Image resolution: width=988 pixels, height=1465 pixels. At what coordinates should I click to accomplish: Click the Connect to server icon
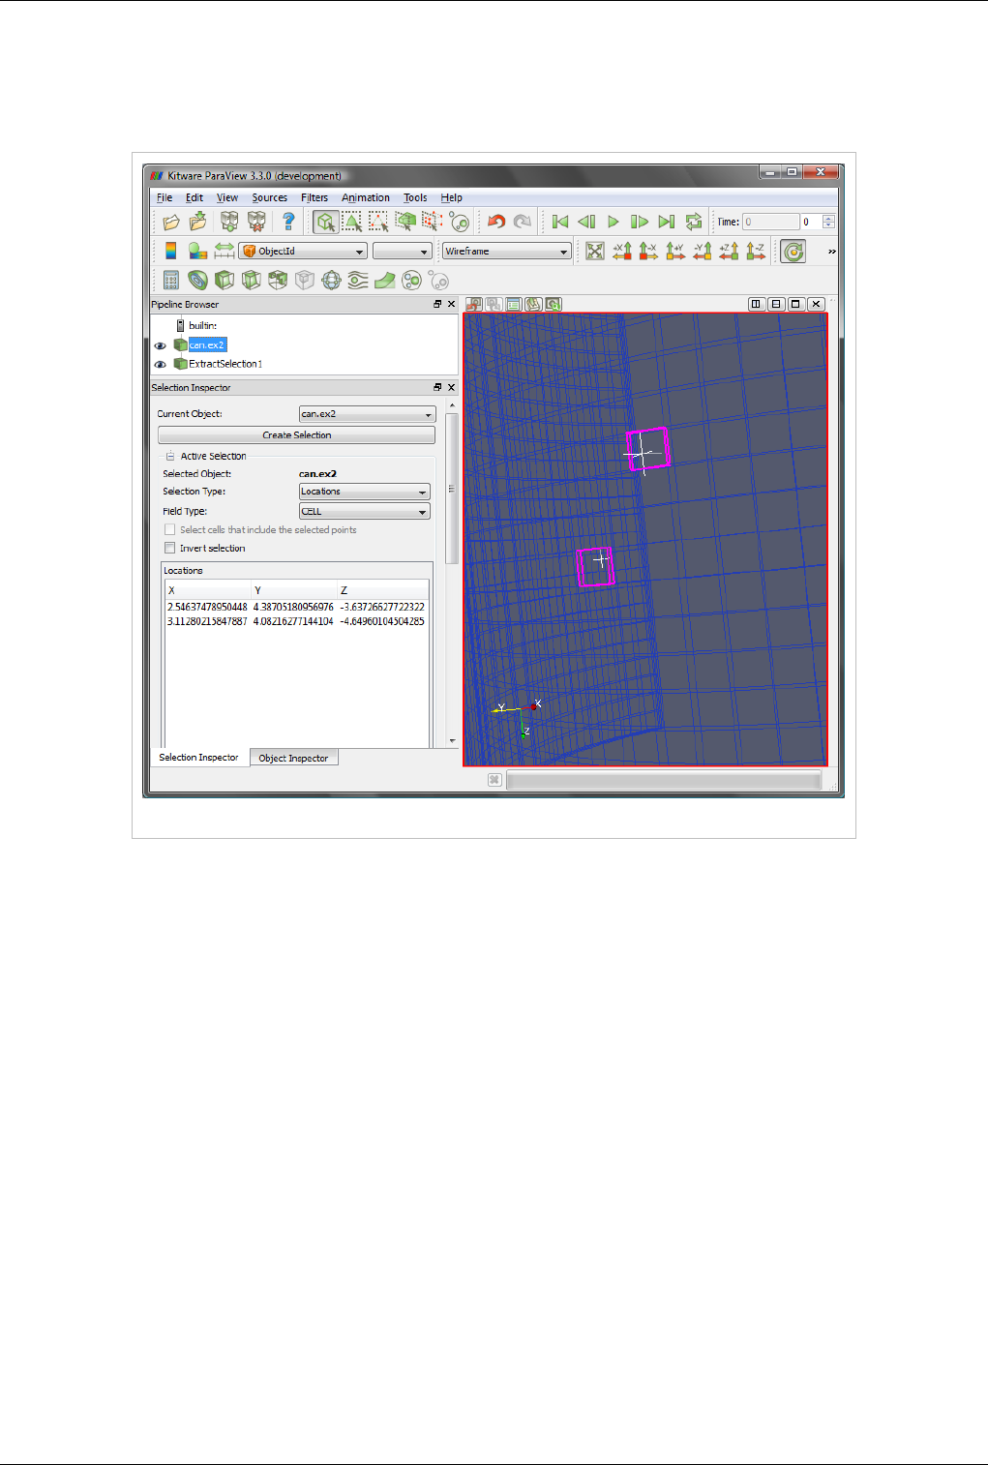pos(229,223)
